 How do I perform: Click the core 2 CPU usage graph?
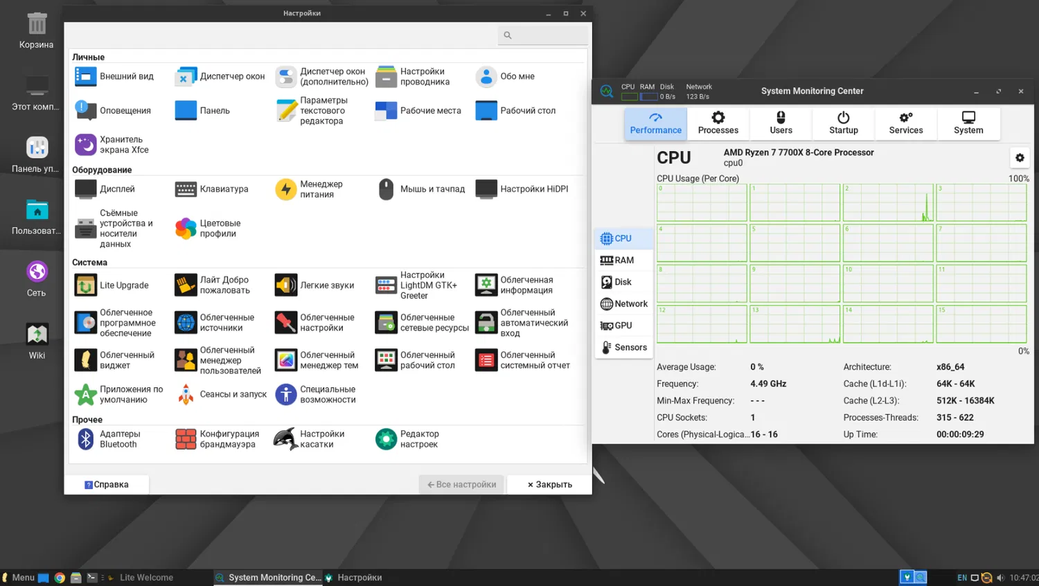click(888, 203)
